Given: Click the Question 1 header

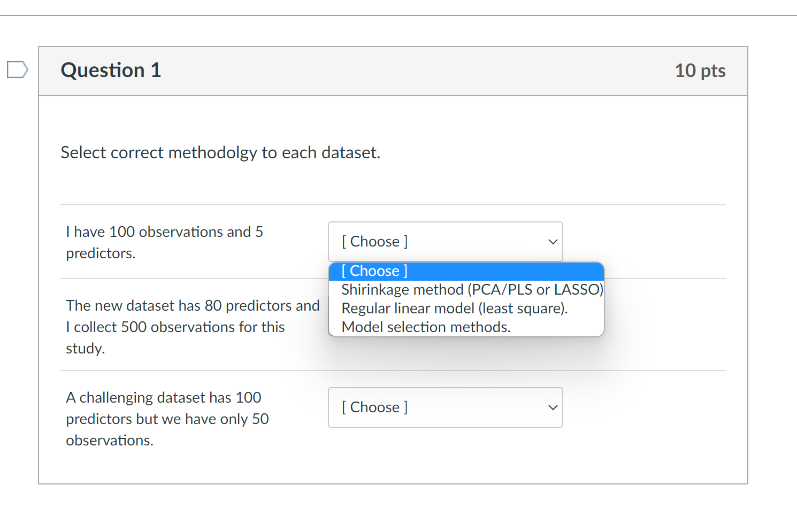Looking at the screenshot, I should click(x=111, y=70).
